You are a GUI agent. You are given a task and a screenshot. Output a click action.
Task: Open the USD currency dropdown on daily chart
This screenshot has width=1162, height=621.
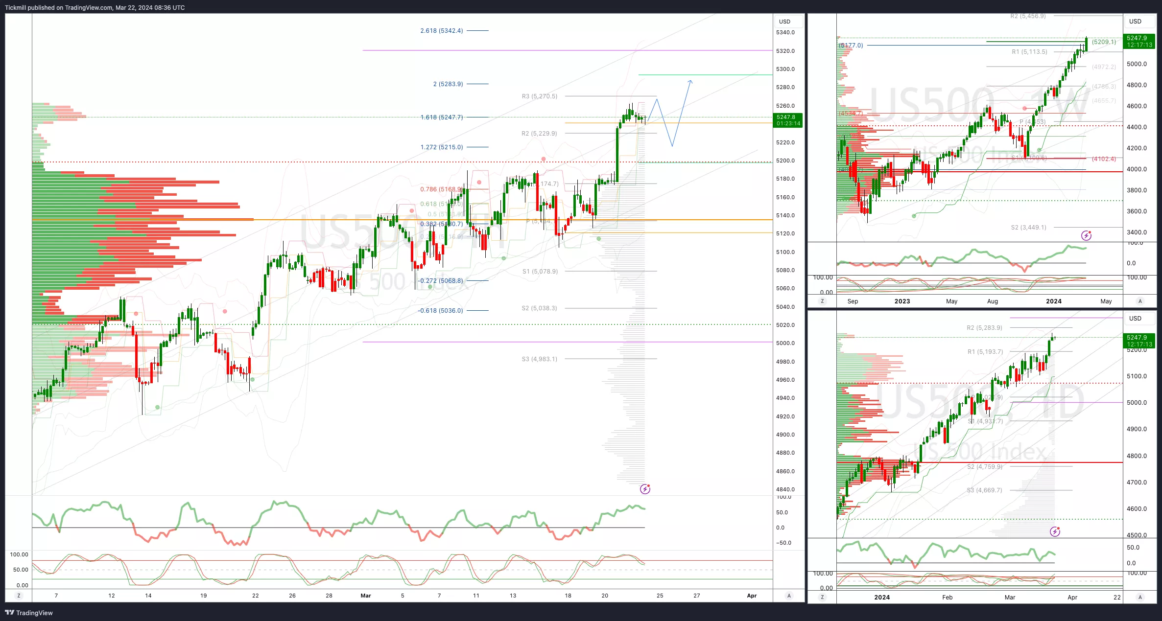(1135, 319)
